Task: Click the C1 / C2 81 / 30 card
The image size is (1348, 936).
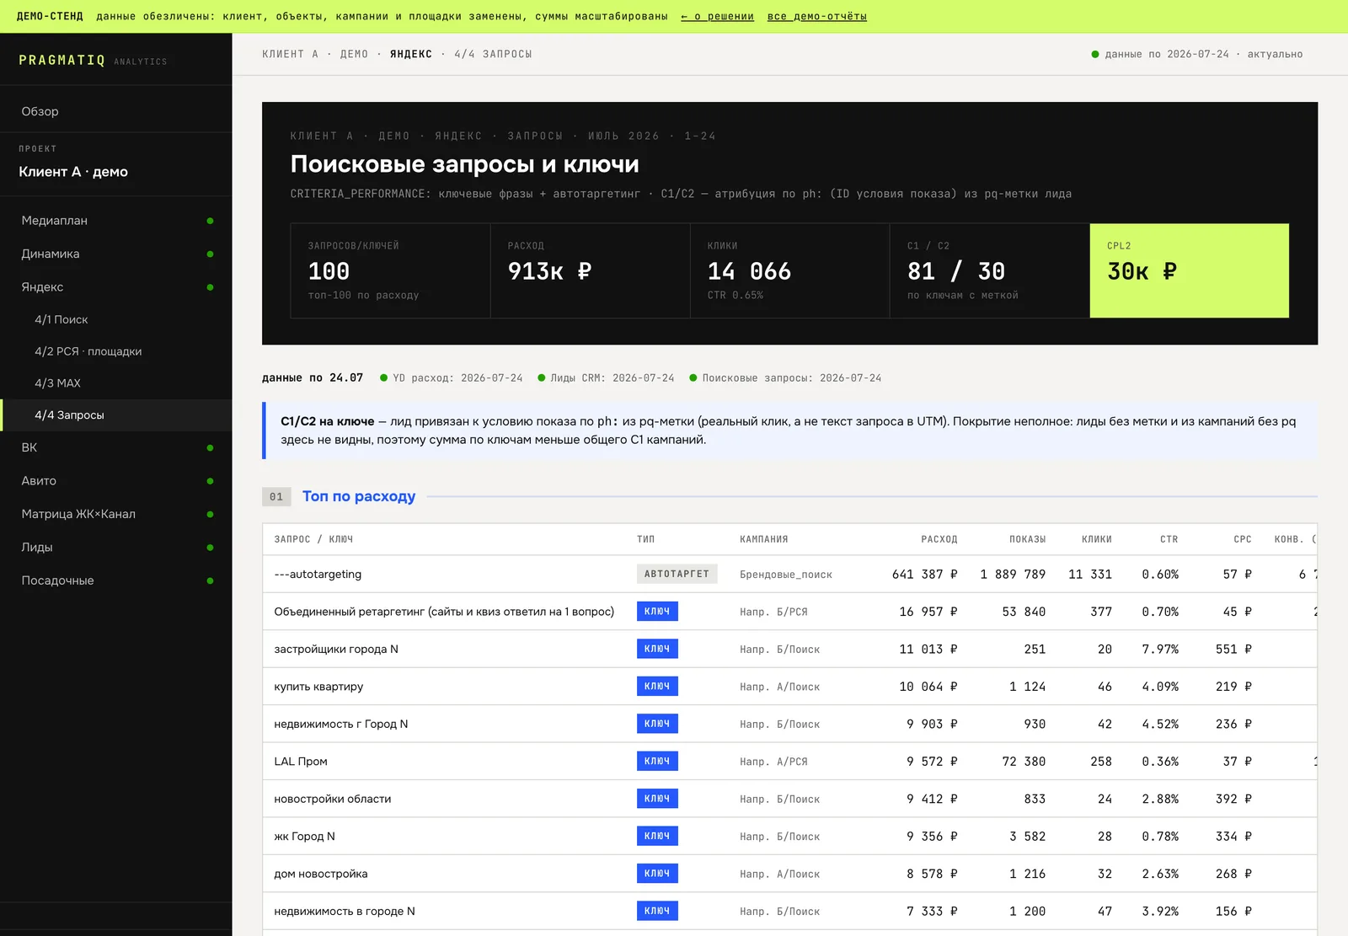Action: click(989, 270)
